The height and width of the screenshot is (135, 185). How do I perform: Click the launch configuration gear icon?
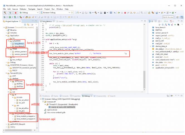72,12
